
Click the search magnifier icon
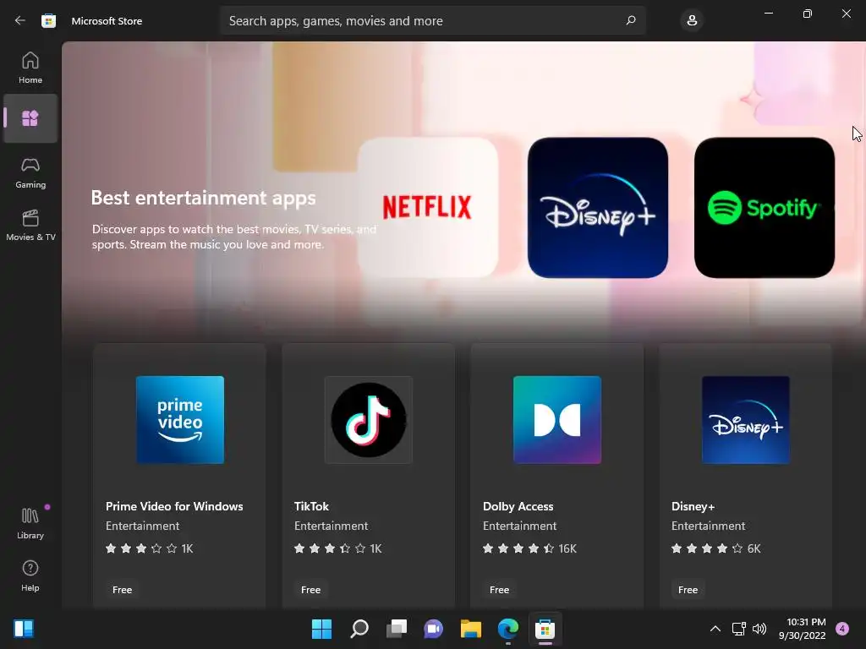click(631, 20)
